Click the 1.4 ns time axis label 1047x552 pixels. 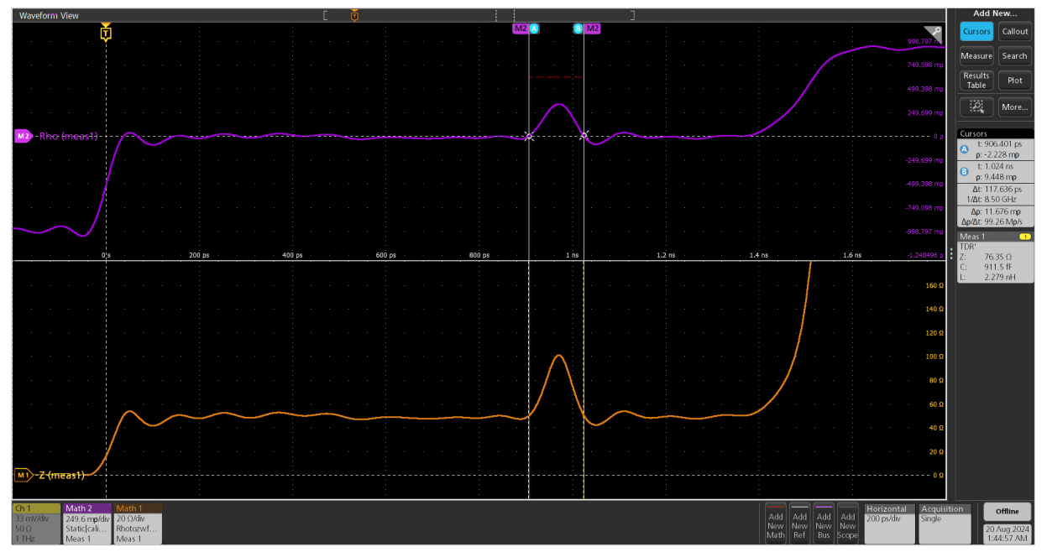(x=759, y=254)
